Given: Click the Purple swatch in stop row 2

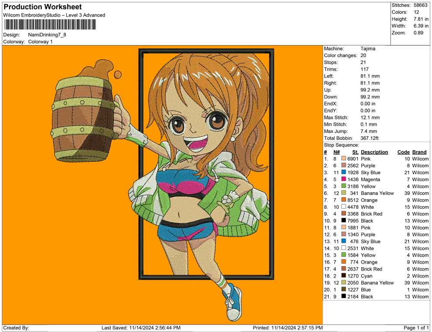Looking at the screenshot, I should click(343, 166).
